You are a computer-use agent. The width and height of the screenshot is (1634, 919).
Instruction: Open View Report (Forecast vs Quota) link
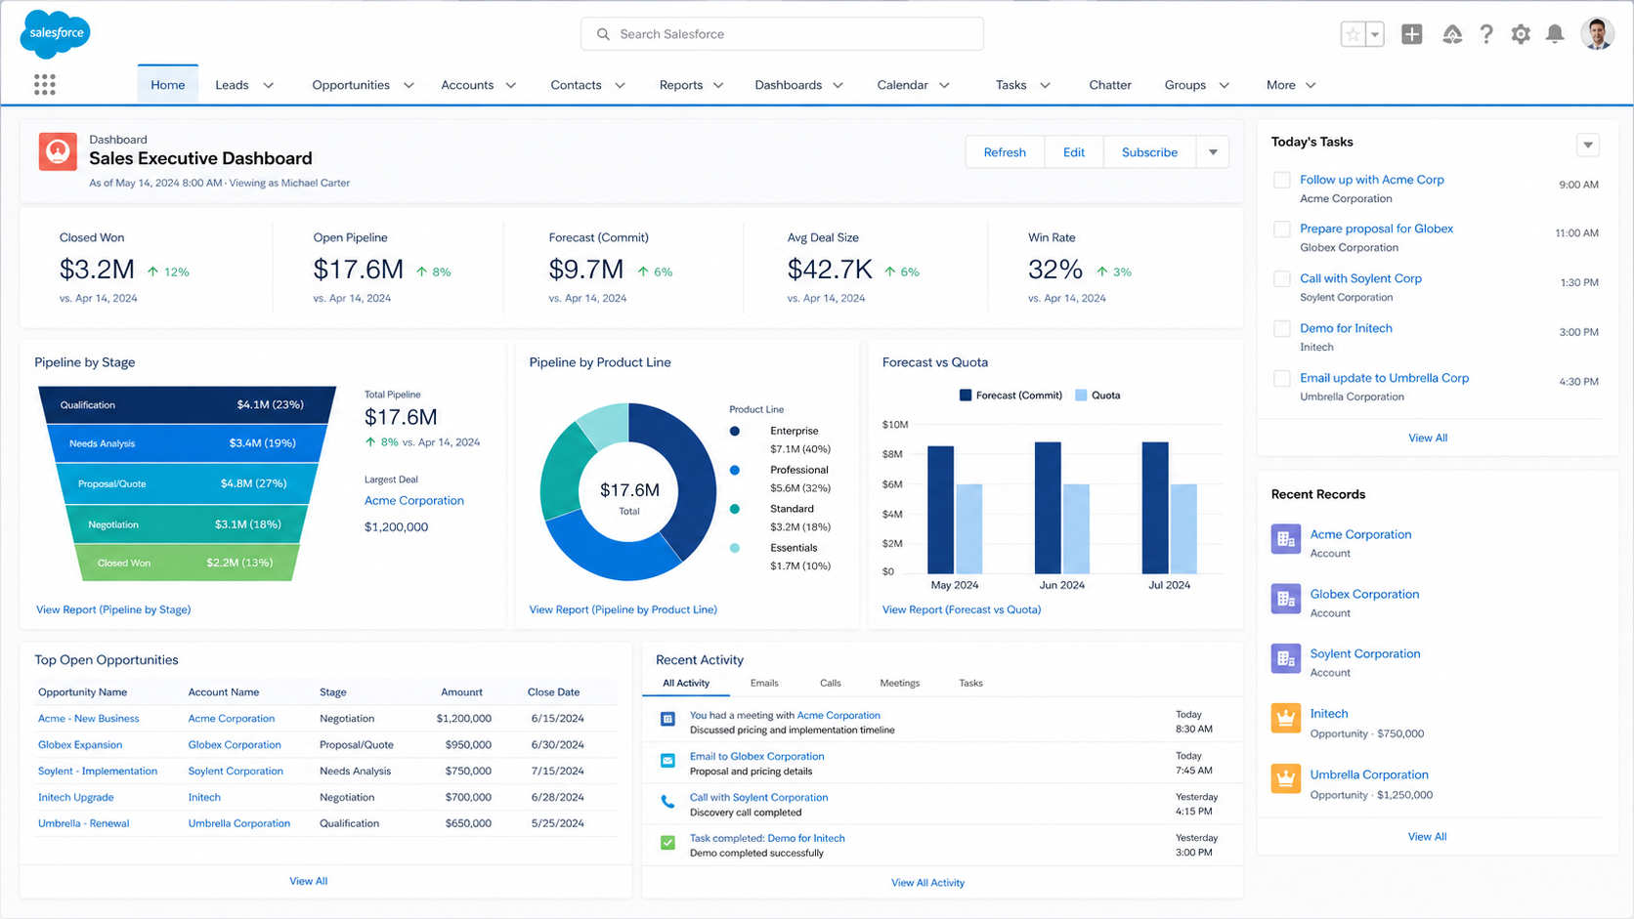pyautogui.click(x=962, y=609)
